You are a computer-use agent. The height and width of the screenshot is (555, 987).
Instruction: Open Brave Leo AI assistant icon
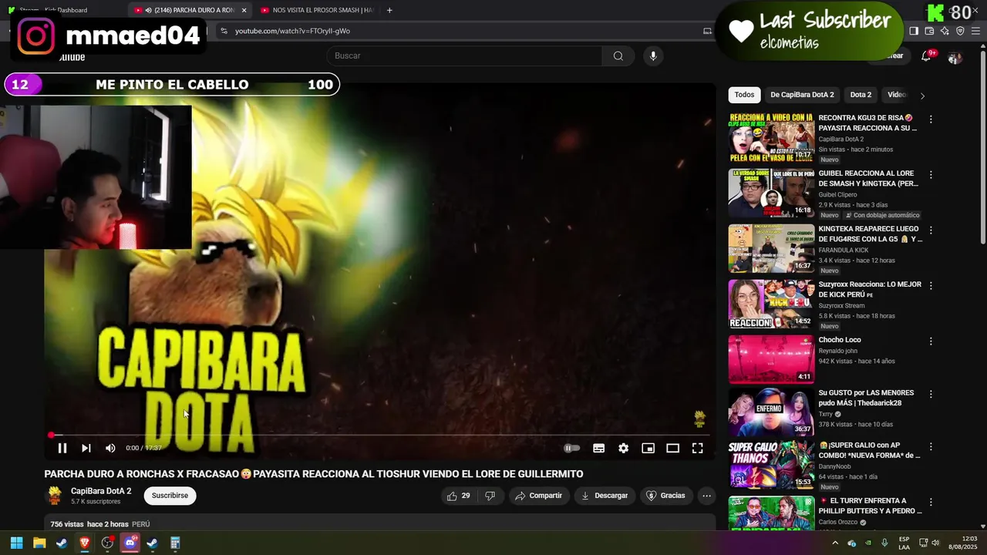945,31
